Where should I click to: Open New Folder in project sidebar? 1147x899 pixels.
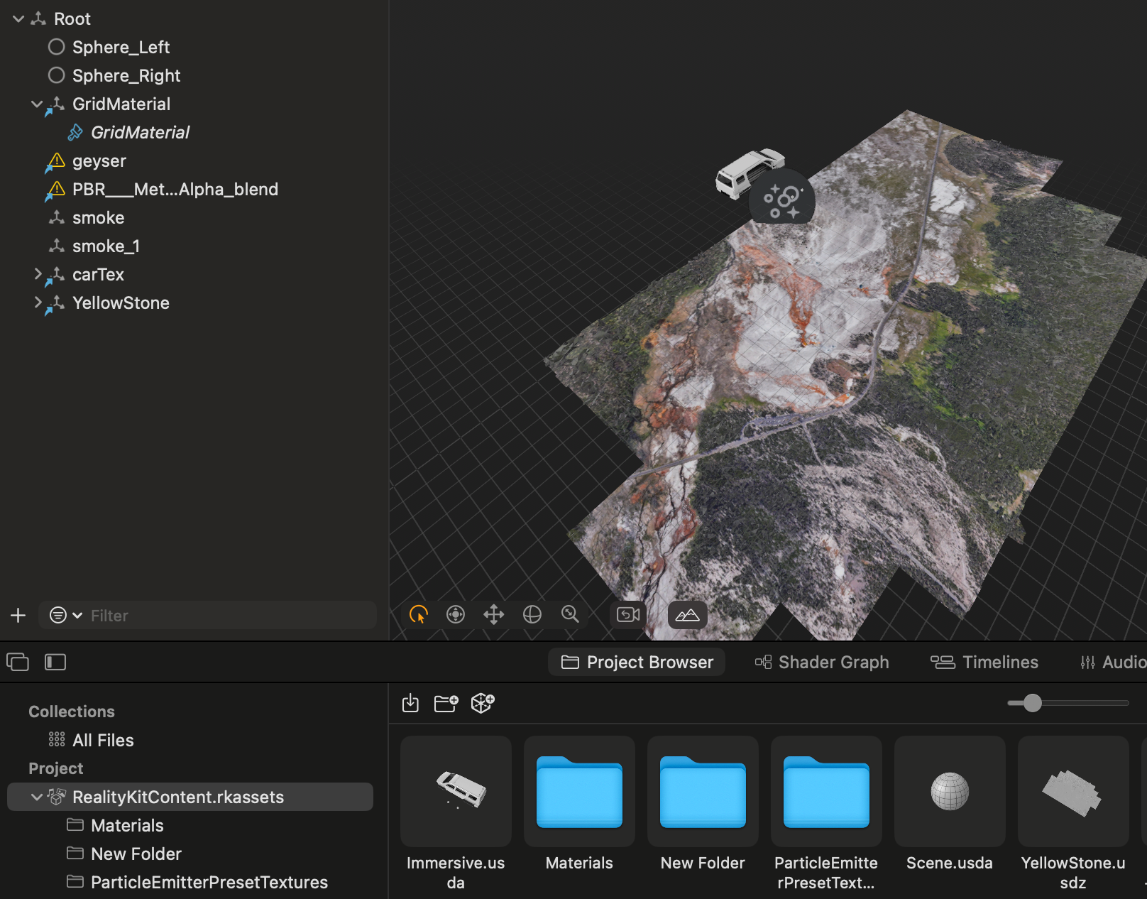click(136, 854)
